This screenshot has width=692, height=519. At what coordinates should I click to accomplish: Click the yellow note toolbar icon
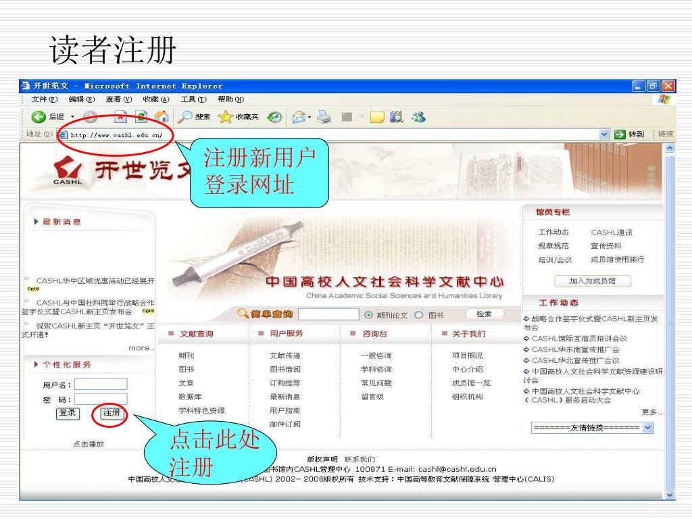point(377,117)
